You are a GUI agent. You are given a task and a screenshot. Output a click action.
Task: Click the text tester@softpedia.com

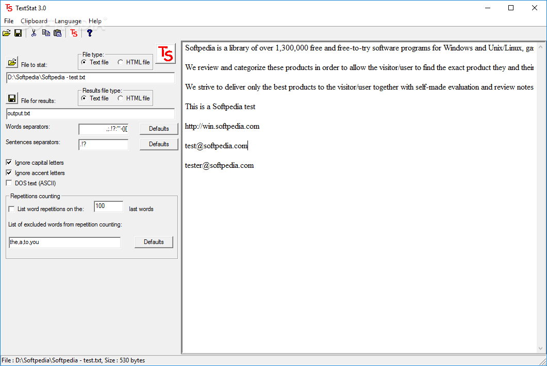tap(220, 165)
